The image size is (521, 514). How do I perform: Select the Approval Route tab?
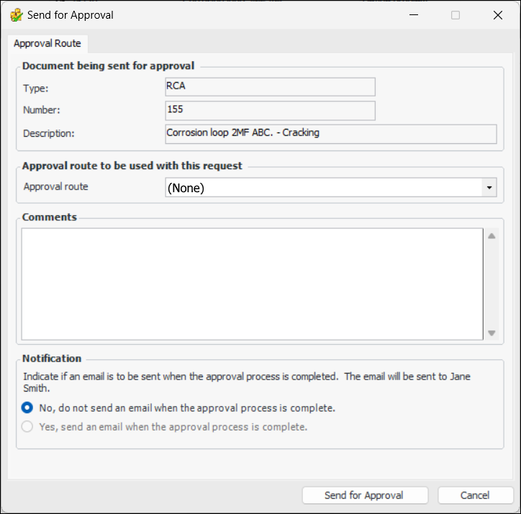pos(47,43)
